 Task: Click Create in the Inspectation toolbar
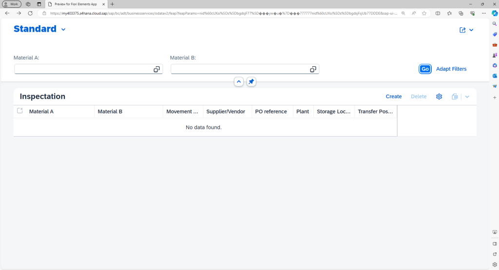click(394, 97)
